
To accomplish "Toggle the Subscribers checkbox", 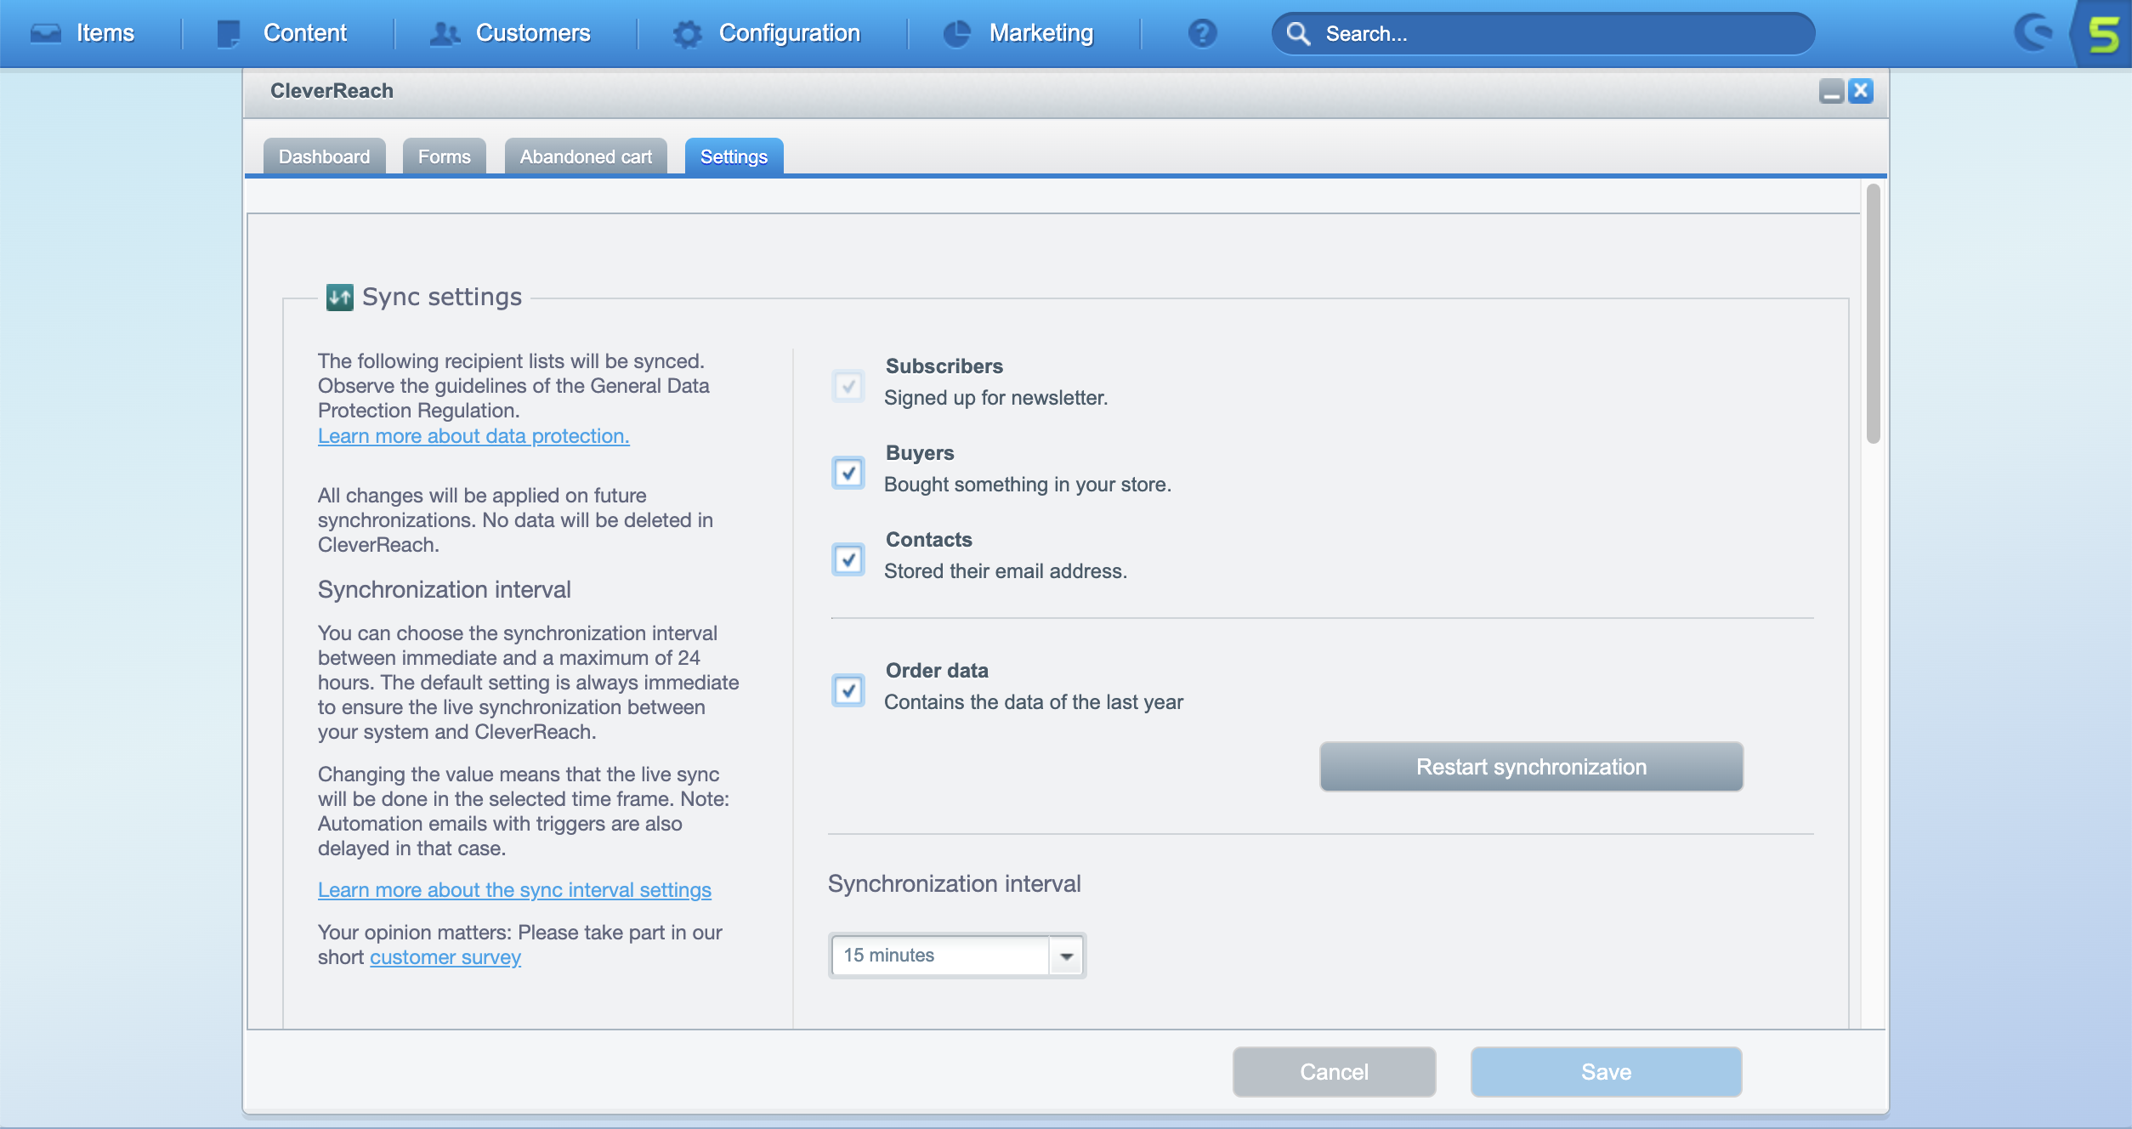I will 848,386.
